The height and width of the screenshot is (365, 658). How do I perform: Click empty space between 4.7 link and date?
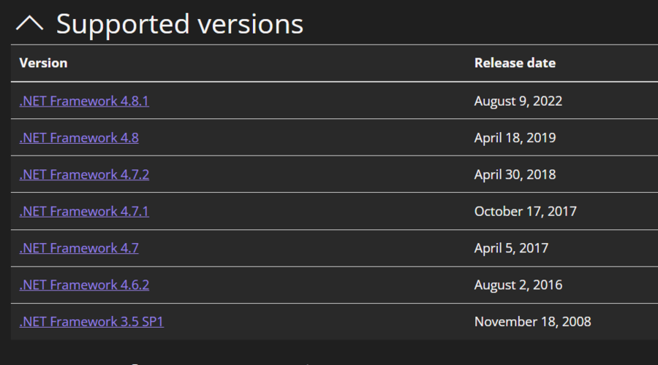point(307,248)
